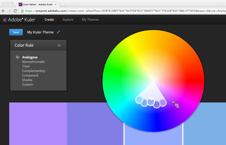Click the Adobe Kuler logo icon

click(5, 20)
